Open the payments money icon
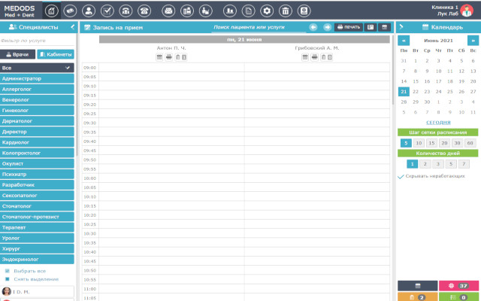This screenshot has height=301, width=481. click(x=70, y=11)
